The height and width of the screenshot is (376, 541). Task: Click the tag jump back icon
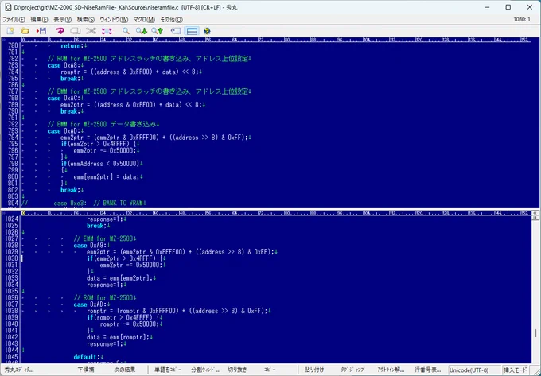coord(176,31)
